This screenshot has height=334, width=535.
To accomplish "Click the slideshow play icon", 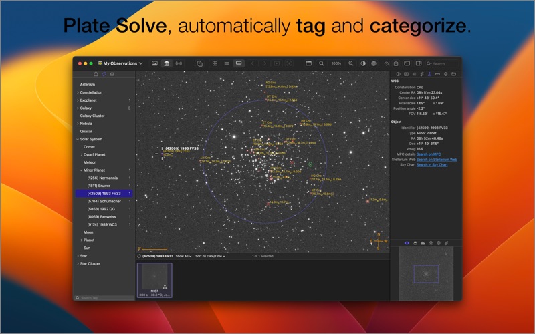I will [x=277, y=63].
